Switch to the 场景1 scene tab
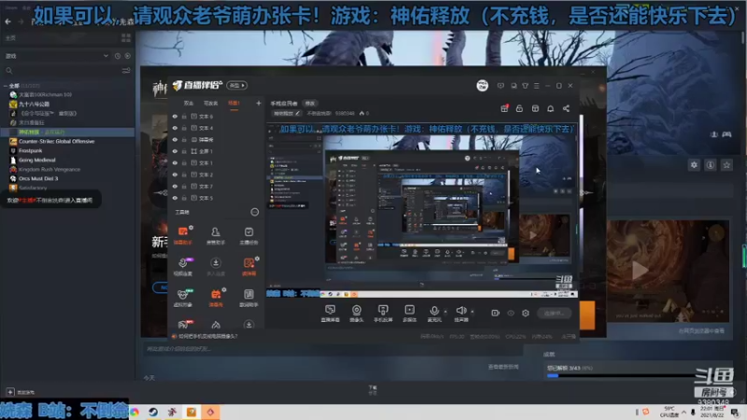Image resolution: width=747 pixels, height=420 pixels. point(234,103)
